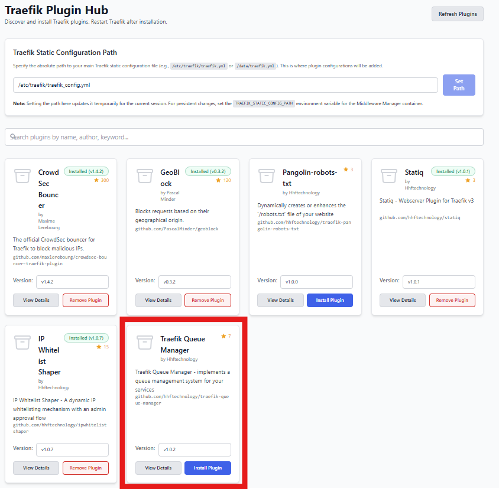Focus the plugin search box
The image size is (499, 489).
244,137
